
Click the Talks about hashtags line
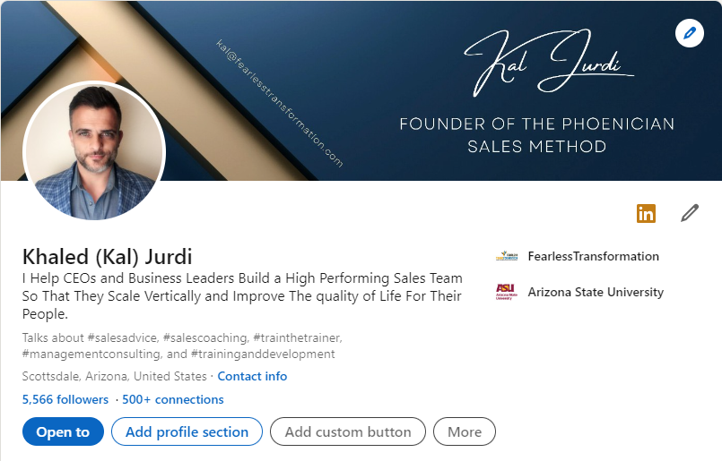[x=181, y=346]
